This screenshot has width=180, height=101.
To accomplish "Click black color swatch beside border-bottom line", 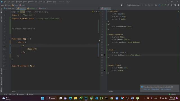I will pos(104,55).
